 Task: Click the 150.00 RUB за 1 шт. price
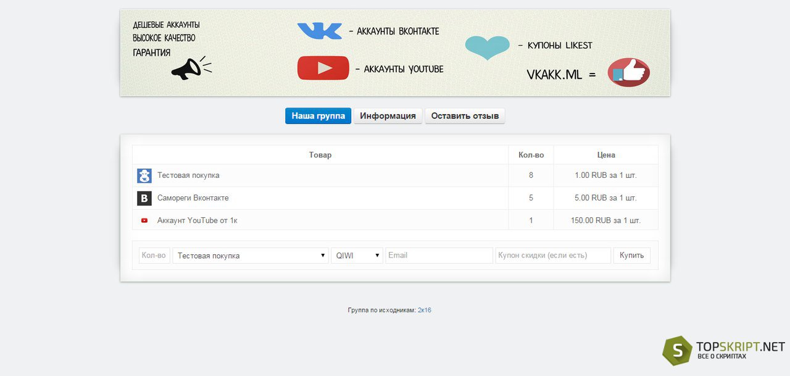point(605,220)
